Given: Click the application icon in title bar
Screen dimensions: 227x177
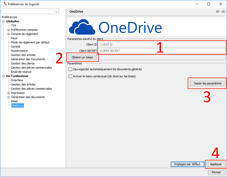Looking at the screenshot, I should [x=5, y=4].
